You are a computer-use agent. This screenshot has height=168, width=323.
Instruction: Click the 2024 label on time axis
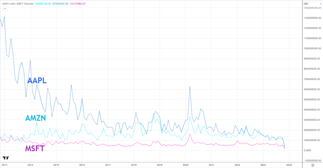click(289, 165)
